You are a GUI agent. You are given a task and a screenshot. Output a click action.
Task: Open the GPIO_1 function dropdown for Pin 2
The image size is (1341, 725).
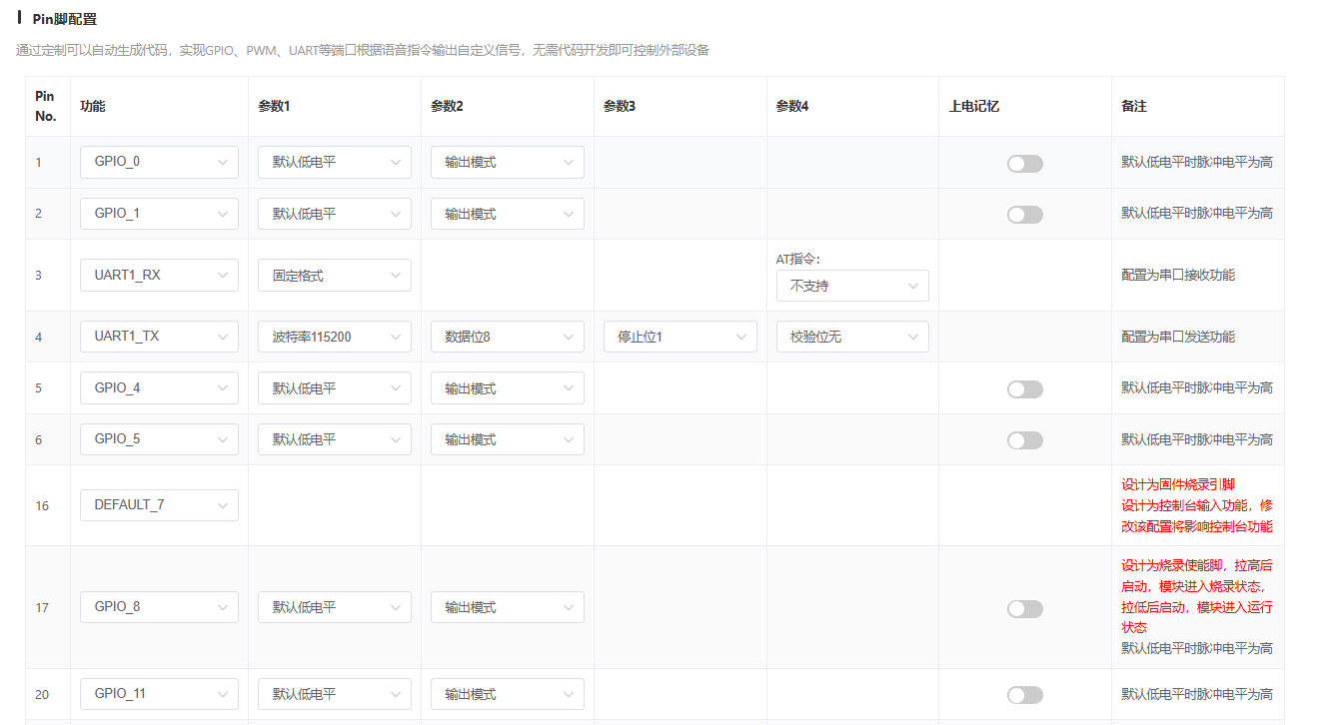point(159,213)
